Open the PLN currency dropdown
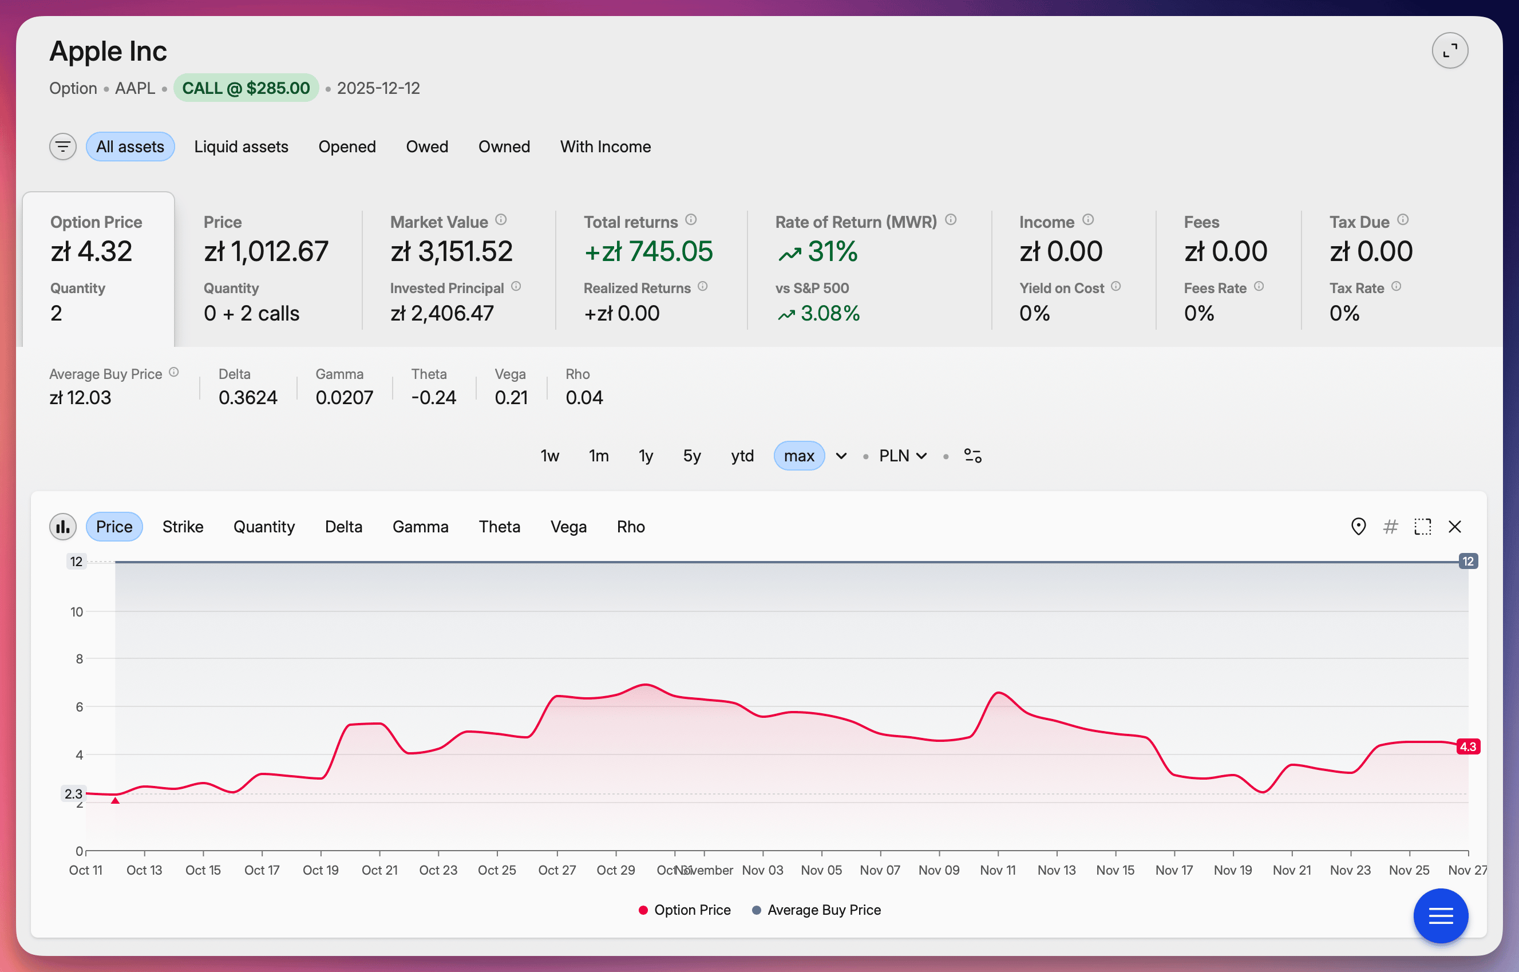The image size is (1519, 972). pyautogui.click(x=901, y=455)
